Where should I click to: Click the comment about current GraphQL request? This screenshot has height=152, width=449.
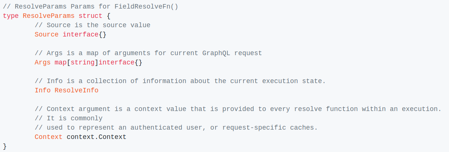(148, 53)
